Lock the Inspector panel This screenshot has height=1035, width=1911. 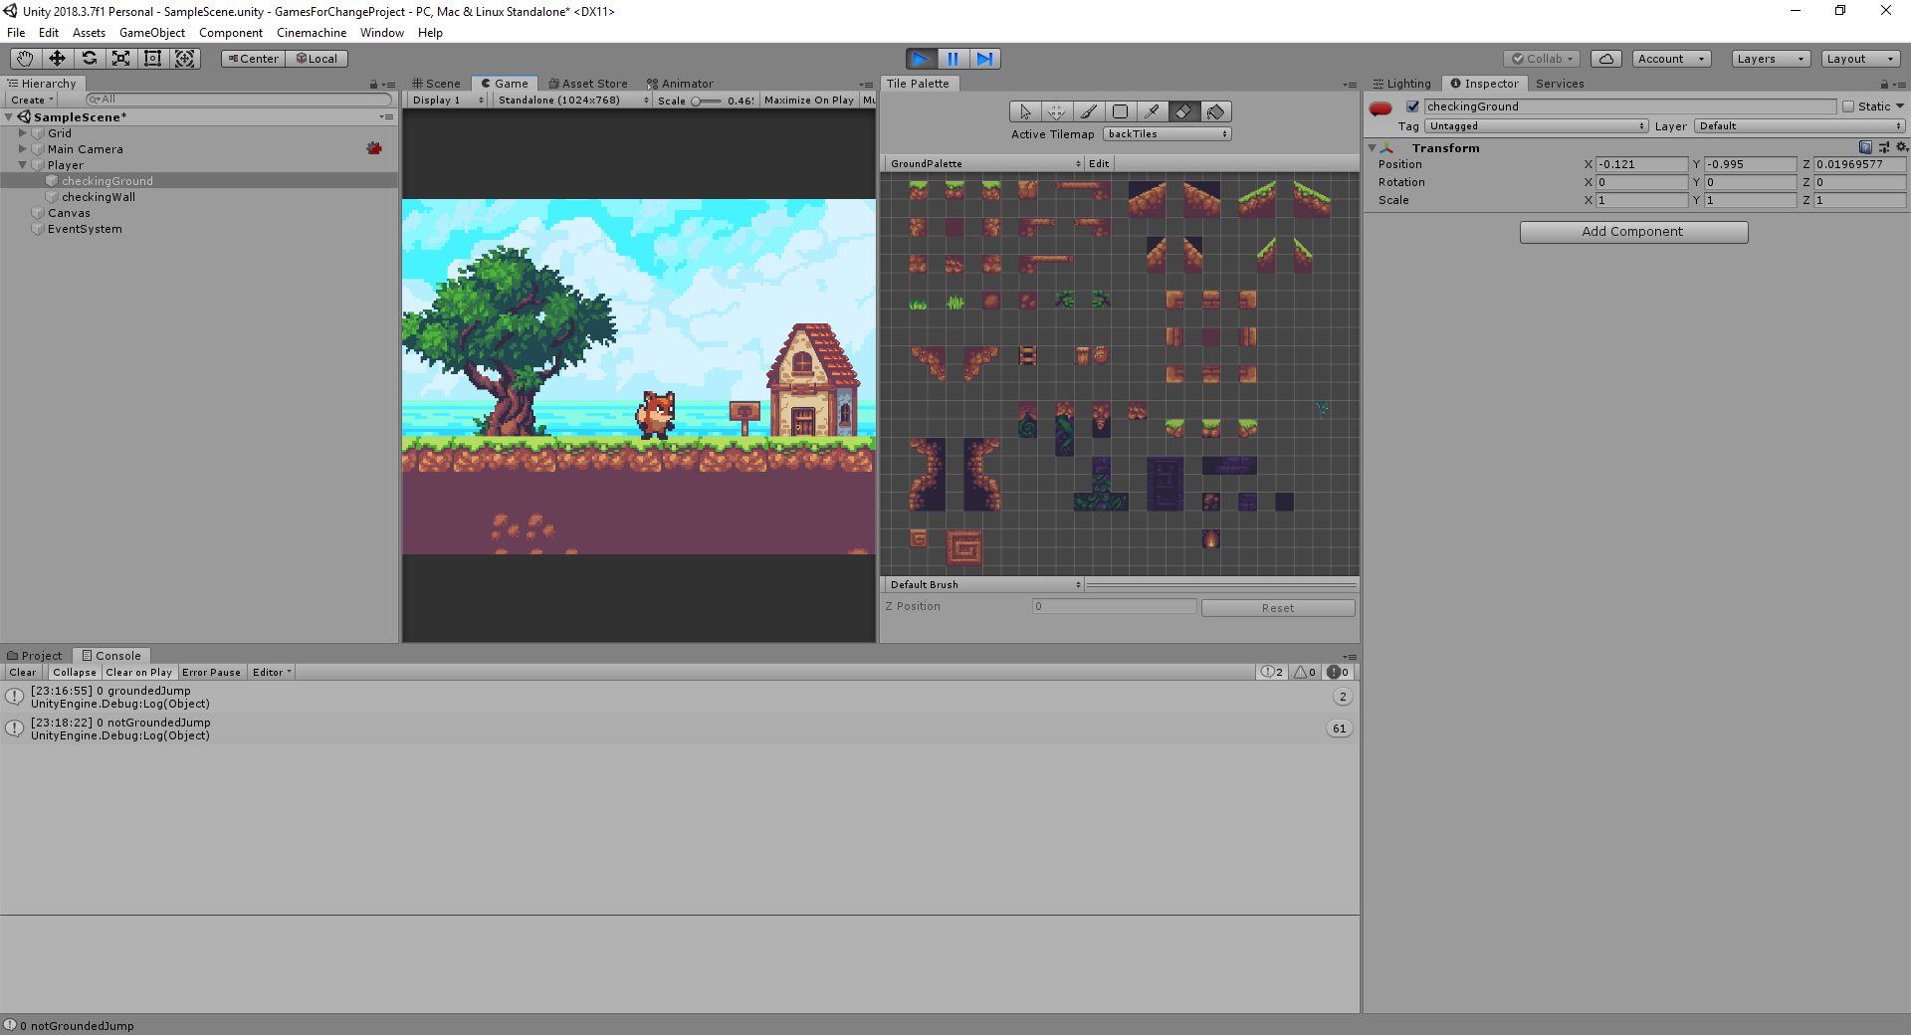coord(1884,85)
